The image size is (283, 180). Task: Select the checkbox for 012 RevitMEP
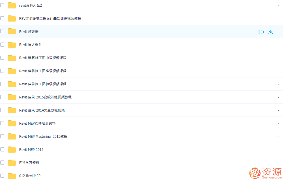(x=2, y=176)
